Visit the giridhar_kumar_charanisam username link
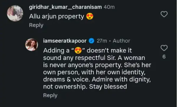177x107 pixels. [x=65, y=7]
